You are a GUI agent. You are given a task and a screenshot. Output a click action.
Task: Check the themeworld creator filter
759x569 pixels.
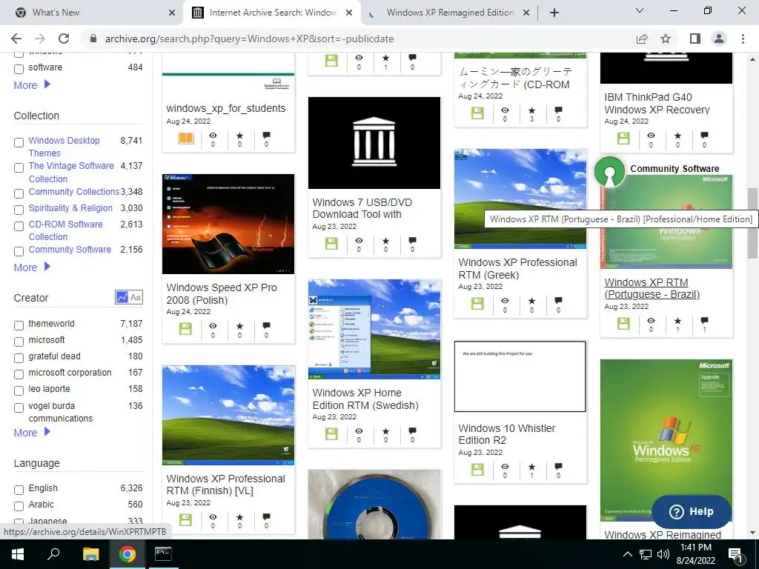coord(19,325)
